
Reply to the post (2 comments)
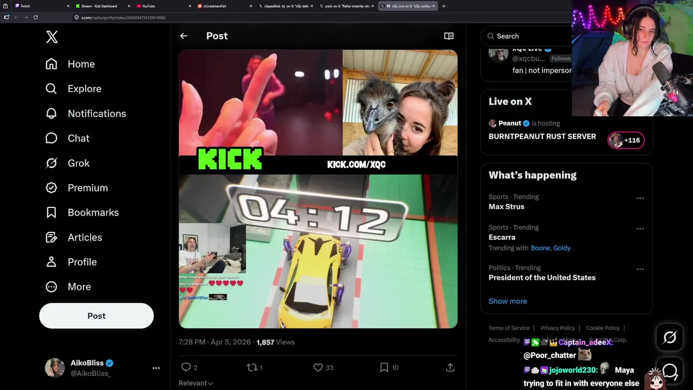[188, 367]
